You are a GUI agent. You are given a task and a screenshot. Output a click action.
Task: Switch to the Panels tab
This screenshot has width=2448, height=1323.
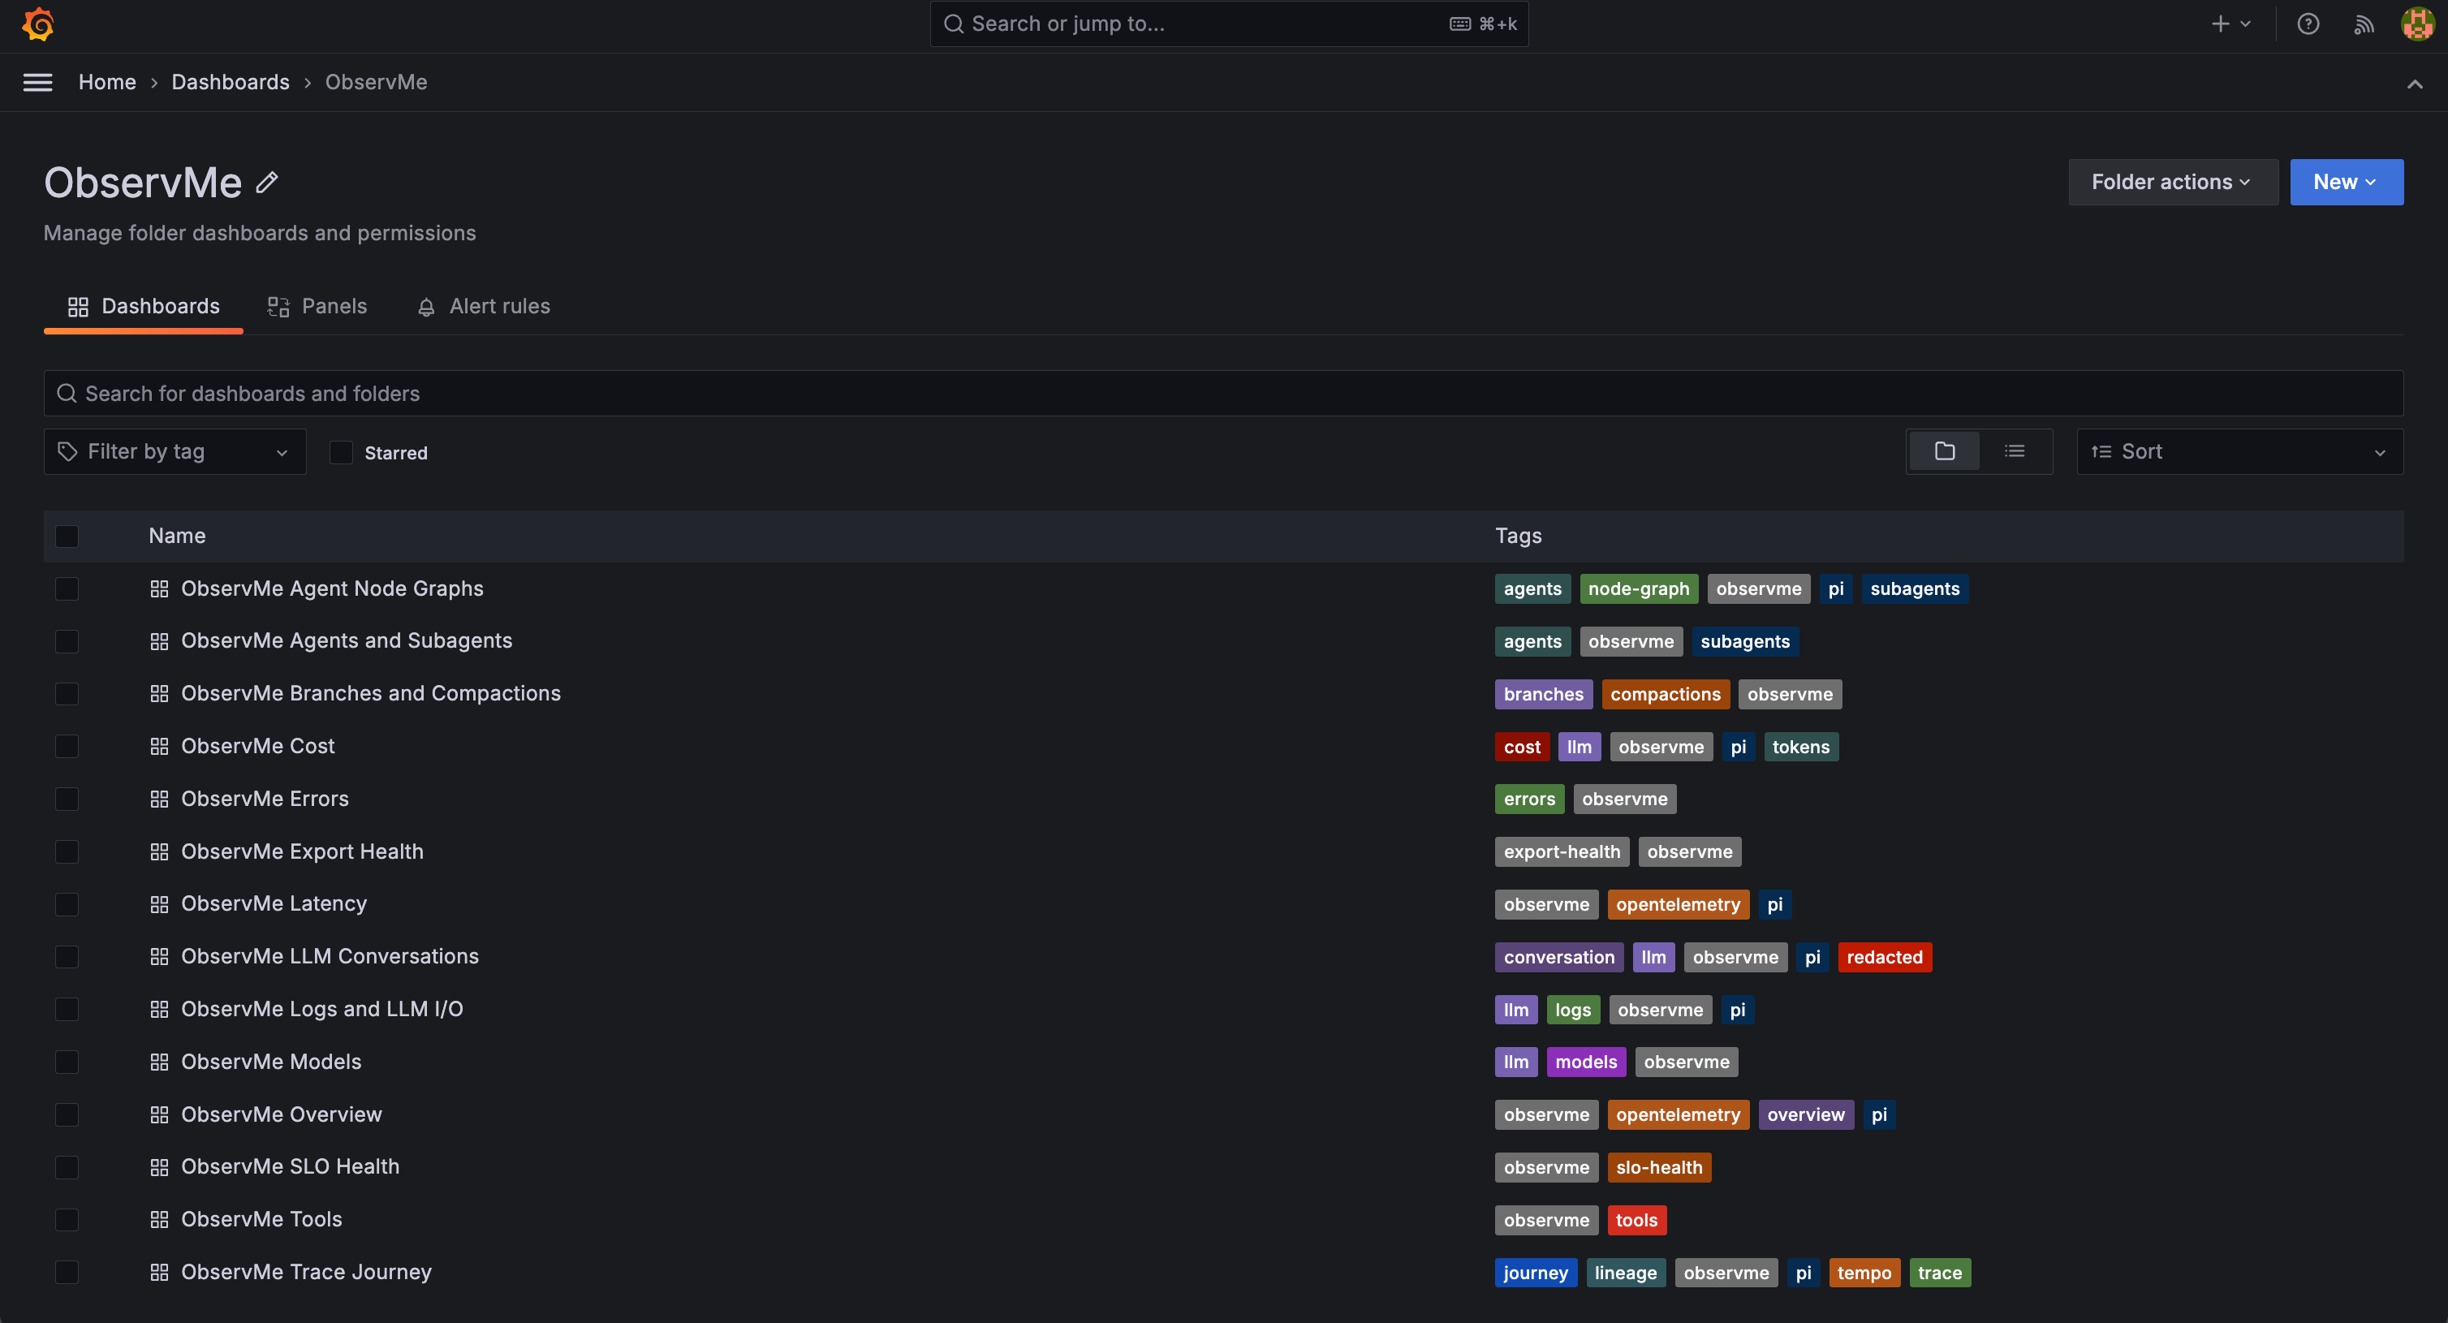[317, 306]
